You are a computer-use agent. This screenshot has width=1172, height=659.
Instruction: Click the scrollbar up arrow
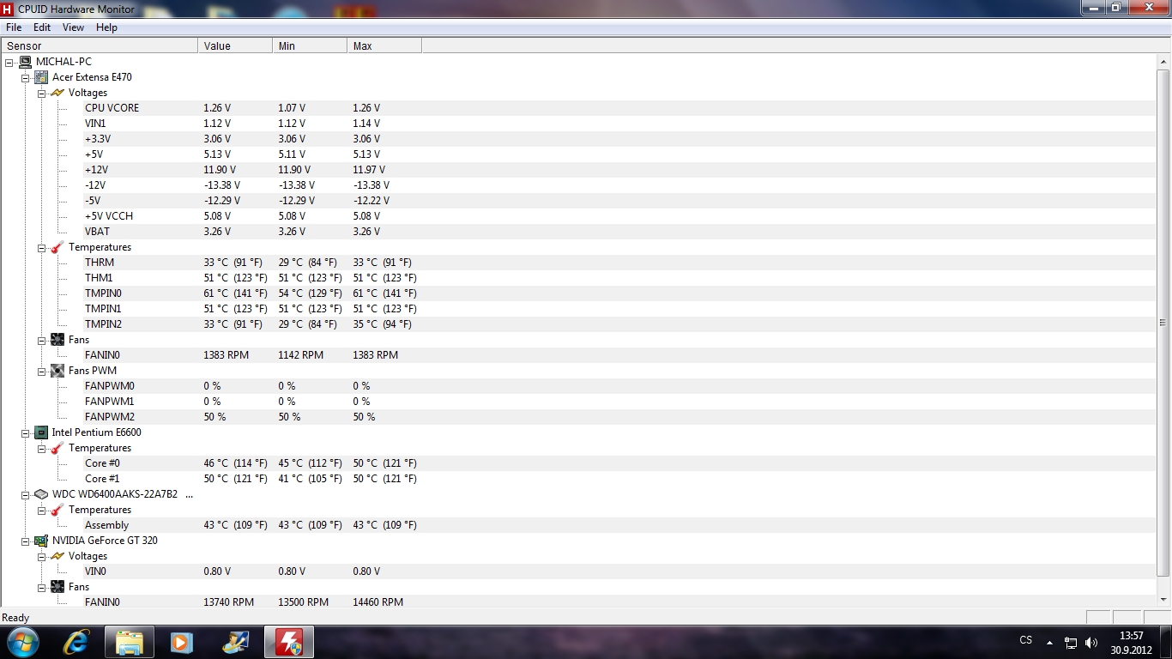coord(1163,61)
